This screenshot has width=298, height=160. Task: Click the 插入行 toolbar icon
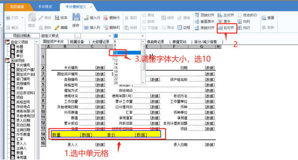pos(86,18)
